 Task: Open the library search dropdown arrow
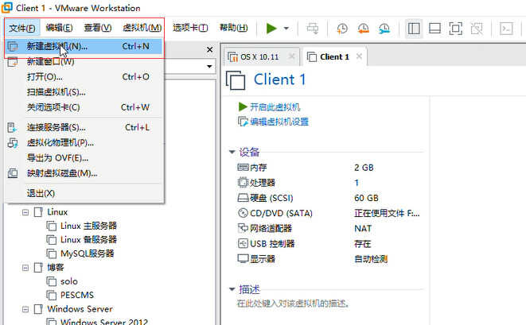click(209, 66)
